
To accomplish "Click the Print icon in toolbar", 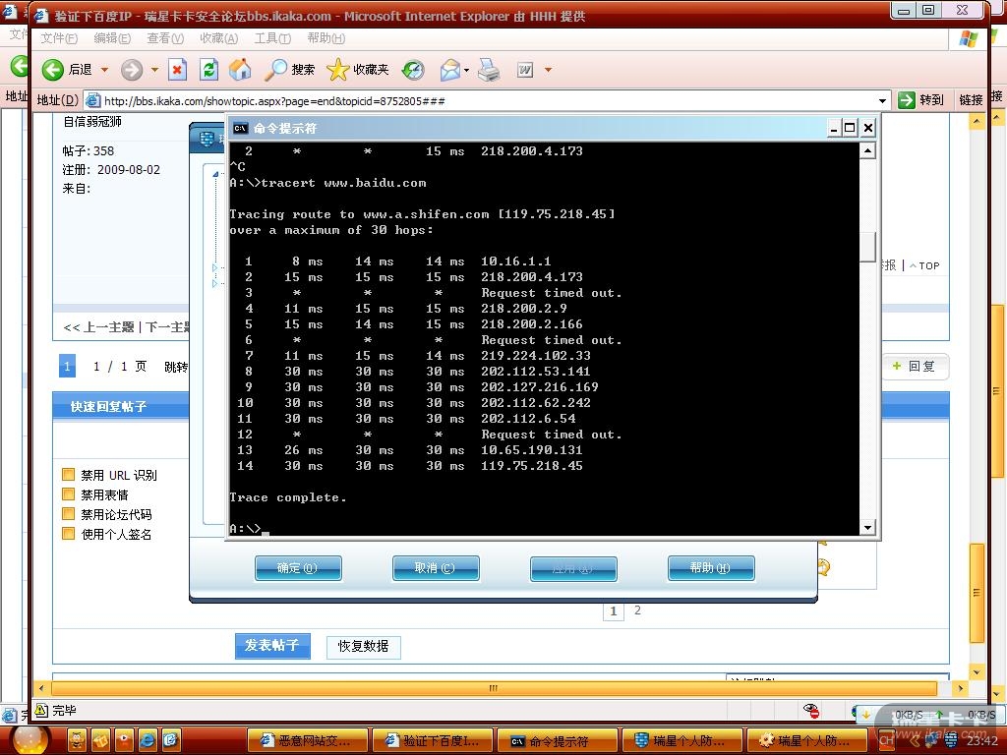I will [489, 69].
